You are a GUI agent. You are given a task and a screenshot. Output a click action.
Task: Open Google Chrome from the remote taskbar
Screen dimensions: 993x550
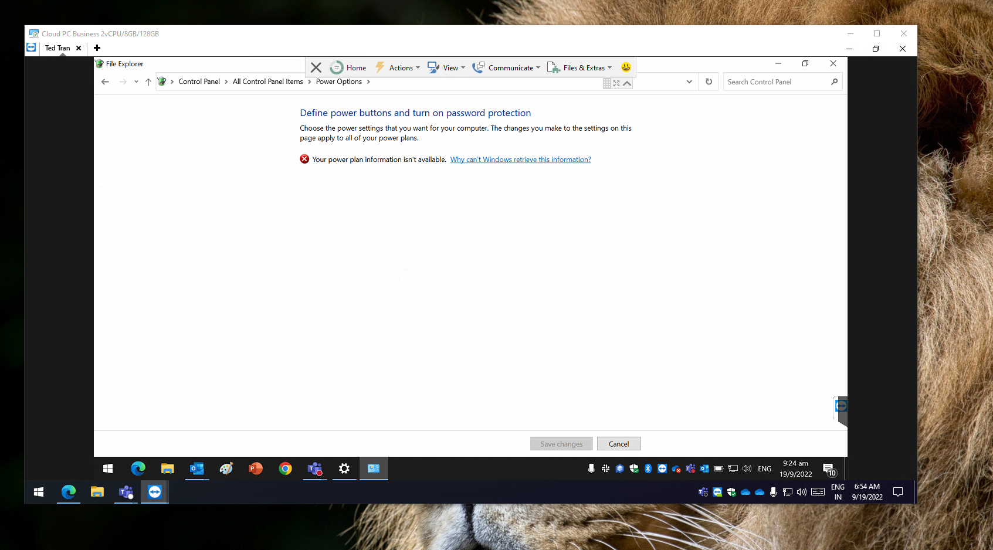(x=285, y=468)
